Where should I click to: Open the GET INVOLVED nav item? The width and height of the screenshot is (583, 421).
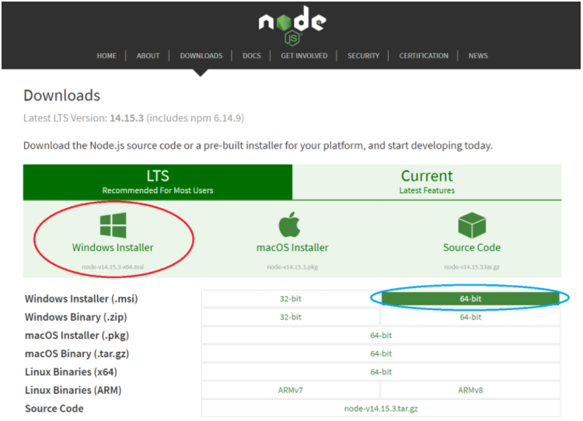[304, 56]
